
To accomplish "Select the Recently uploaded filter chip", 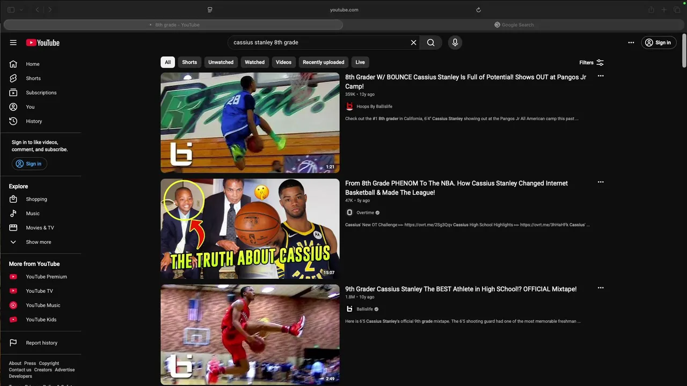I will tap(323, 62).
